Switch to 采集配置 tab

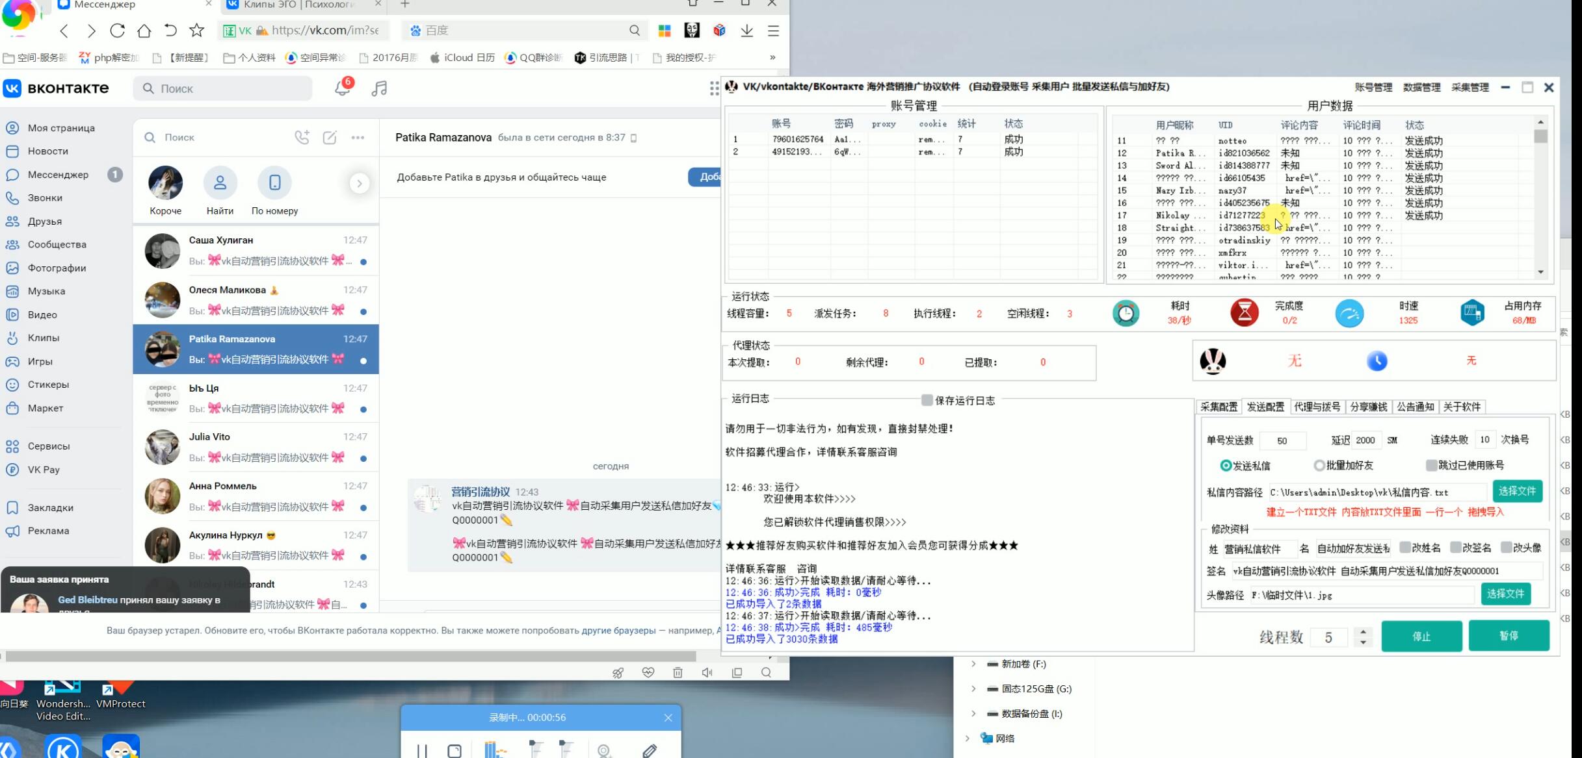[x=1219, y=407]
